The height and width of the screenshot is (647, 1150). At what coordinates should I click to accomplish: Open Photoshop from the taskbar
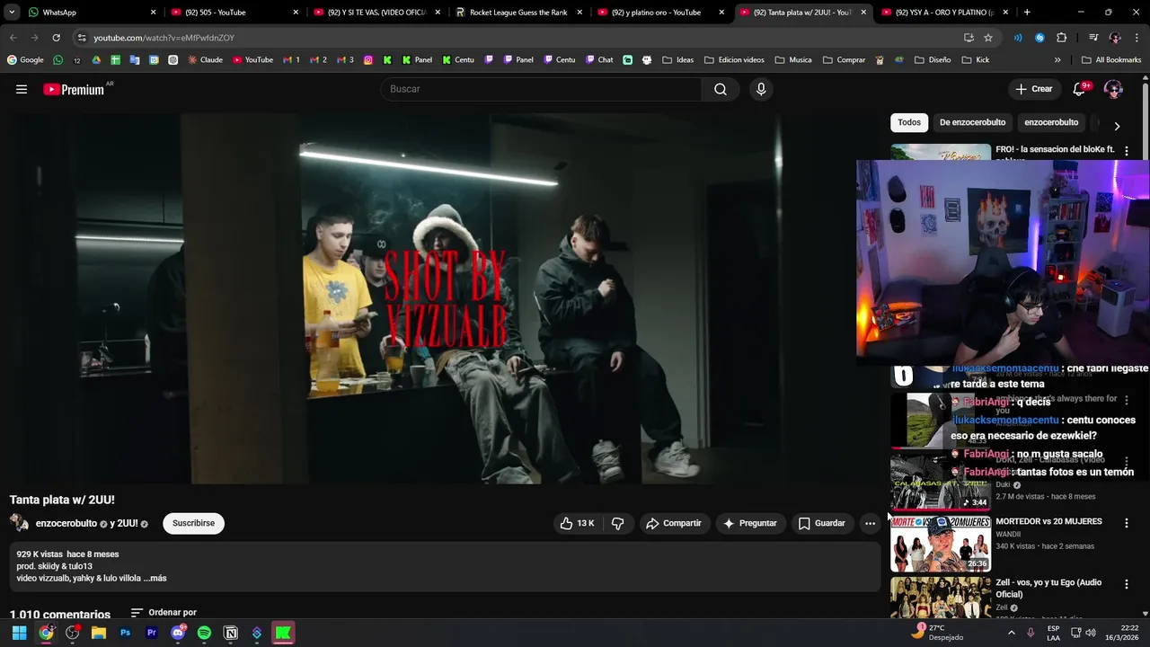coord(126,633)
